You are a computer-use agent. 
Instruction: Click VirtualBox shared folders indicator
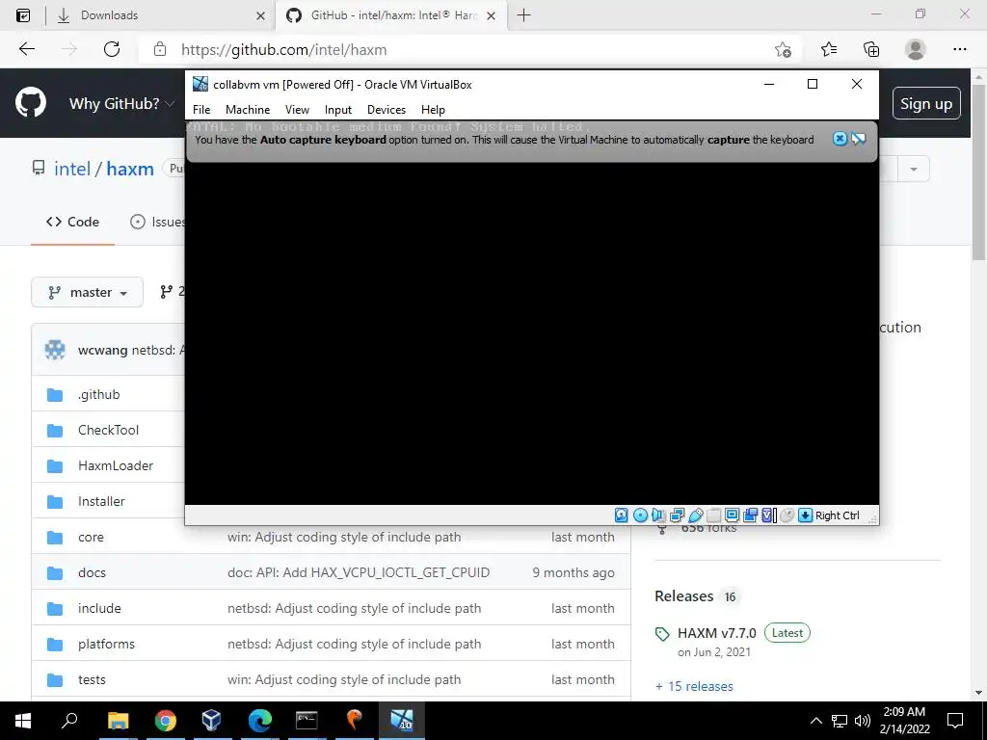coord(714,515)
